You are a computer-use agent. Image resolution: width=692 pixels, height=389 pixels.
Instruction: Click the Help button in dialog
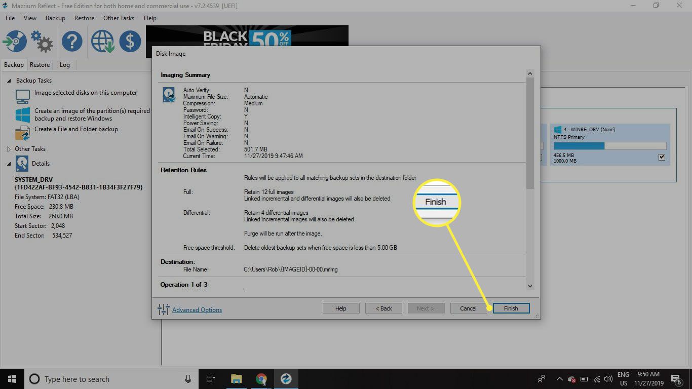341,308
